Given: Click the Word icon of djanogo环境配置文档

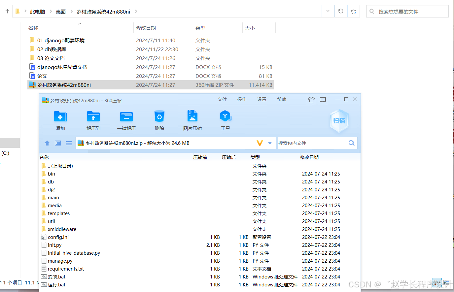Looking at the screenshot, I should tap(32, 67).
